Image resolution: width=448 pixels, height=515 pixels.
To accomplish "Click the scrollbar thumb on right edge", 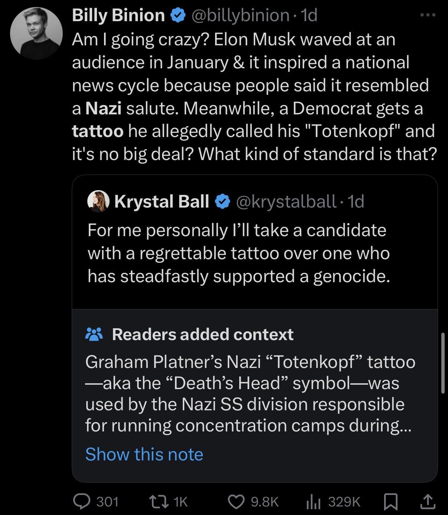I will (x=442, y=363).
